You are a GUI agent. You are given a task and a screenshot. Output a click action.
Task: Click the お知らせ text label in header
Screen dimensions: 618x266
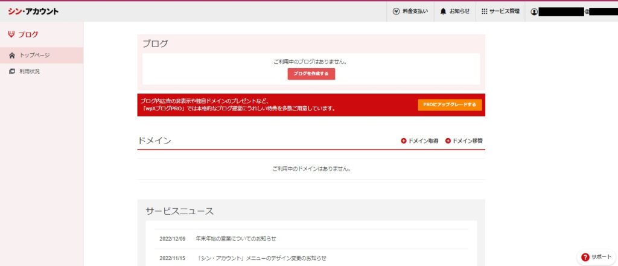[x=459, y=11]
